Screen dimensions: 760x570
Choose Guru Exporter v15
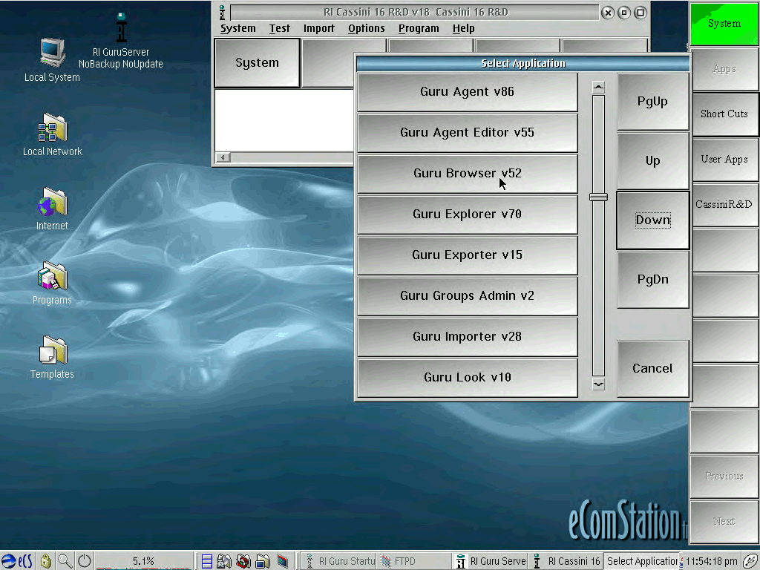468,255
